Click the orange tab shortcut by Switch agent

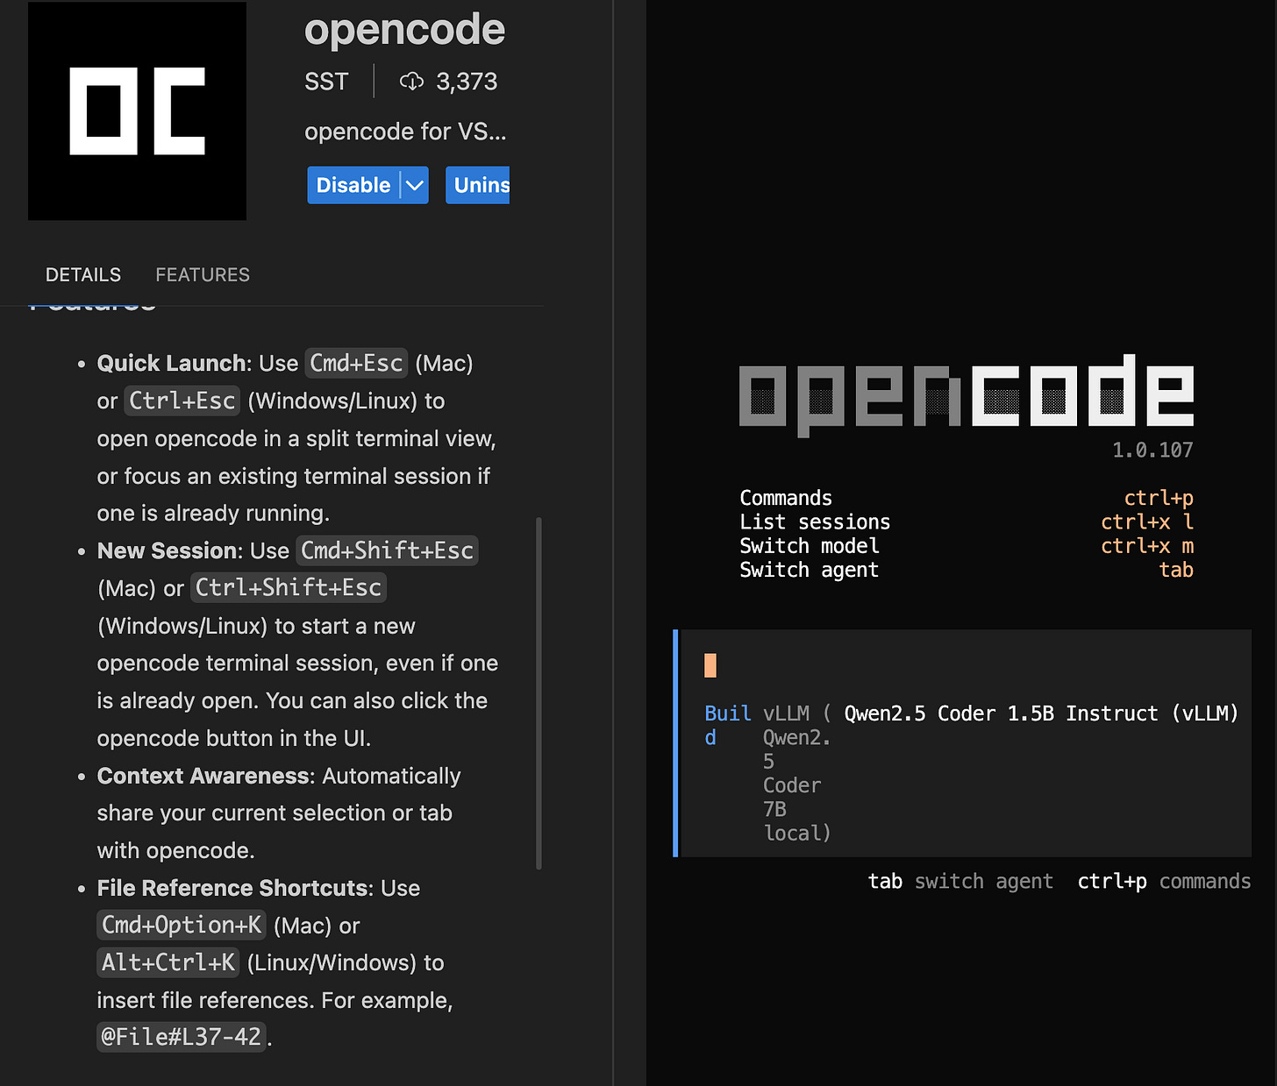[x=1176, y=570]
